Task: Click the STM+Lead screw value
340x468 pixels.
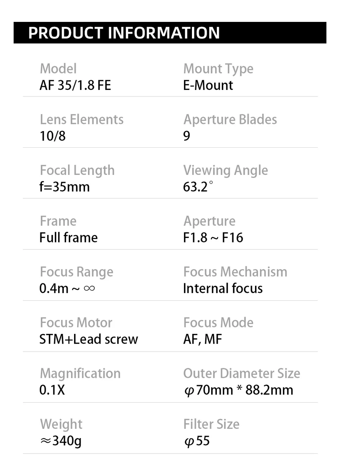Action: point(89,339)
